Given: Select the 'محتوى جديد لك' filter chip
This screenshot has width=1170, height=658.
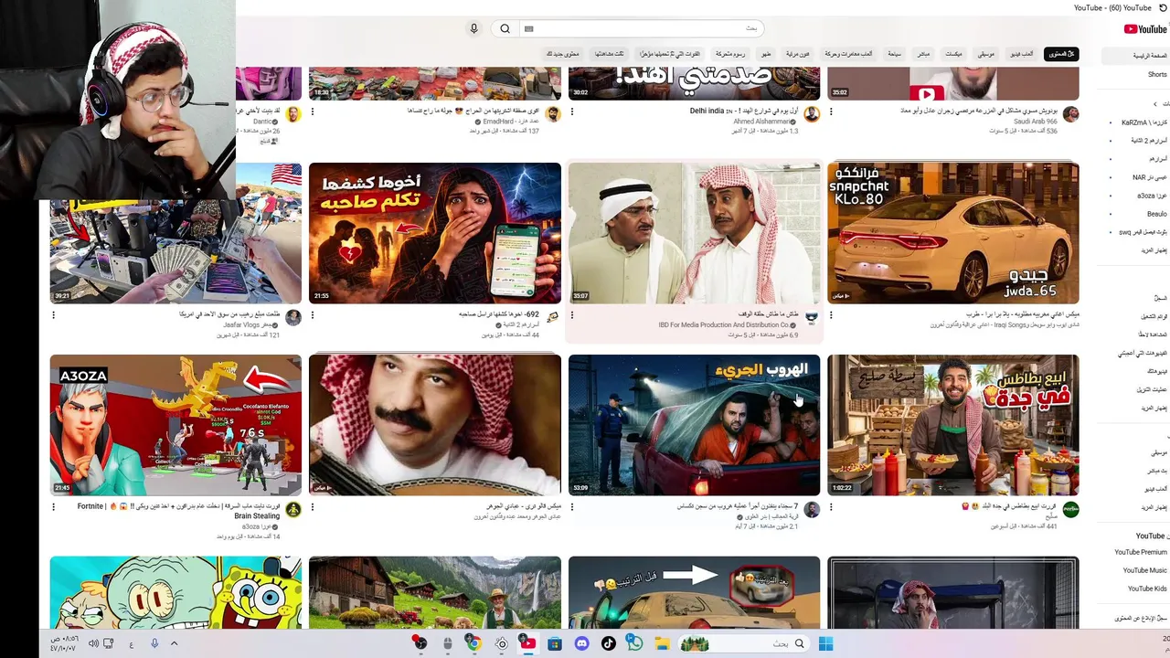Looking at the screenshot, I should pyautogui.click(x=563, y=54).
